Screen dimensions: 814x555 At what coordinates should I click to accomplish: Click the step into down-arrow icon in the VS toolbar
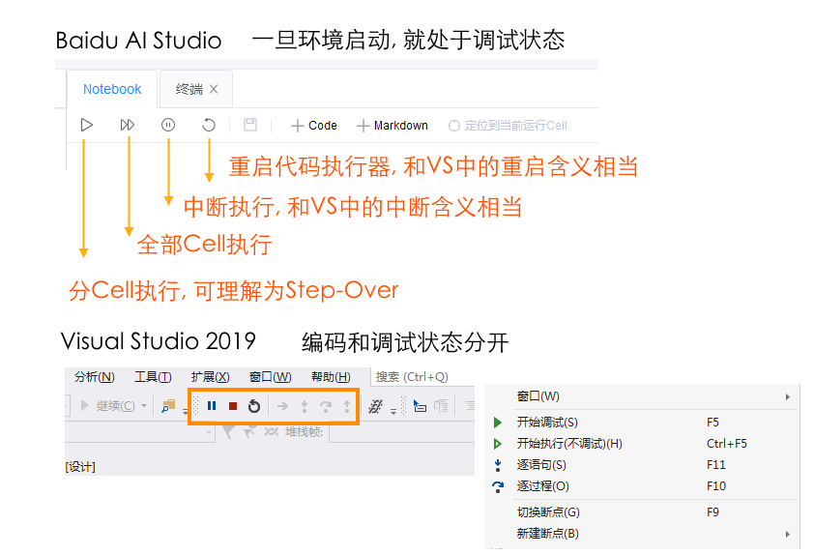tap(305, 406)
